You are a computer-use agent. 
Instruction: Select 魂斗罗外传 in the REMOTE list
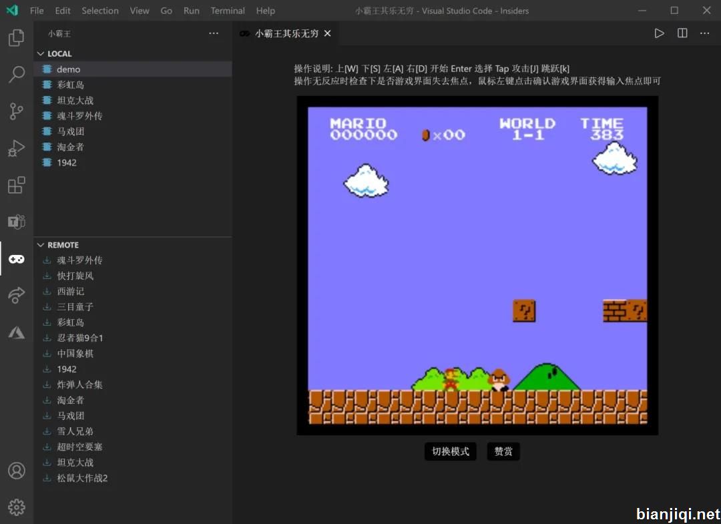(134, 260)
